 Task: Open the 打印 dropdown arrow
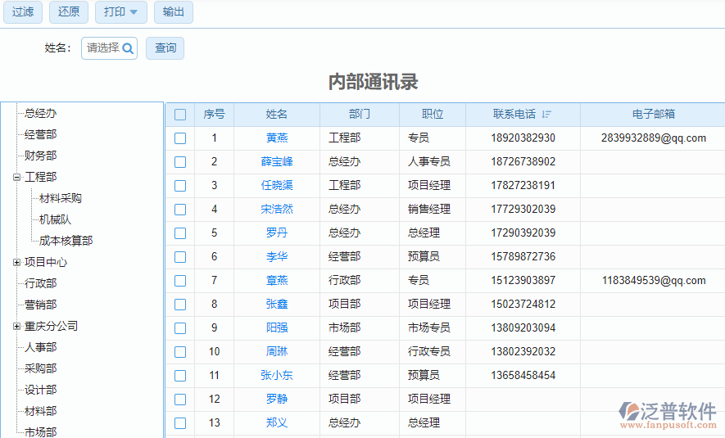134,12
